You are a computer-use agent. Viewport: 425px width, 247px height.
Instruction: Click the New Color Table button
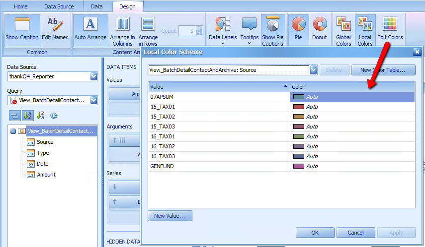tap(383, 70)
